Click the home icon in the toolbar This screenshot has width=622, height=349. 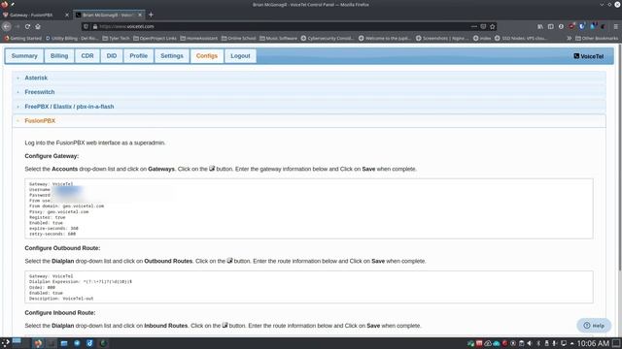(x=38, y=26)
